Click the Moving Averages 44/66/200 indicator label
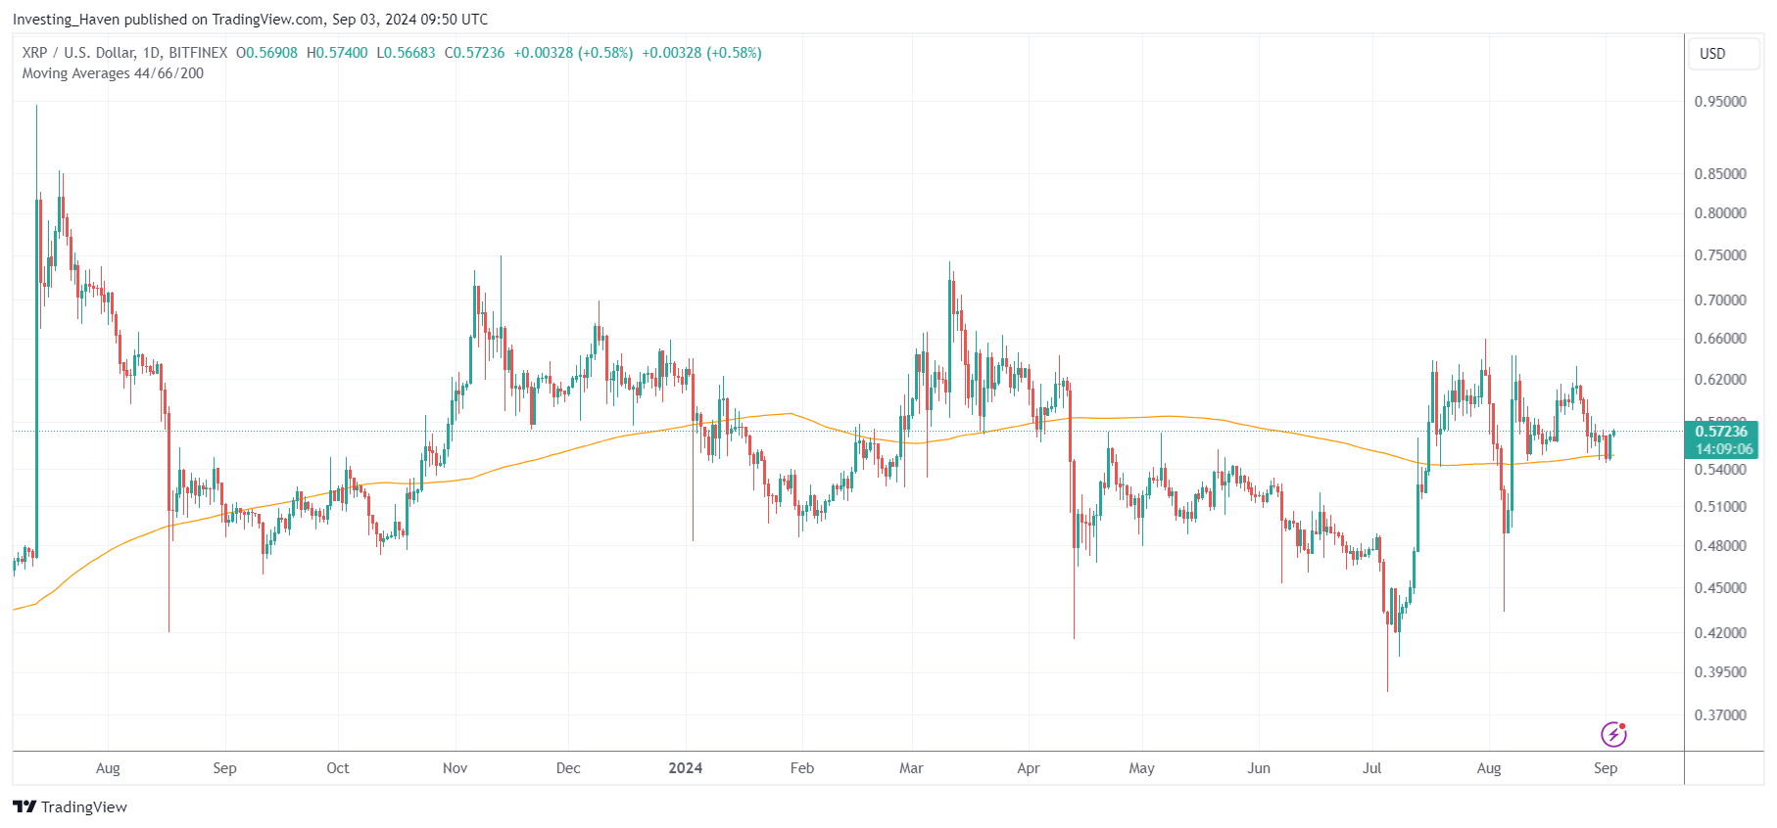This screenshot has height=828, width=1777. 113,73
